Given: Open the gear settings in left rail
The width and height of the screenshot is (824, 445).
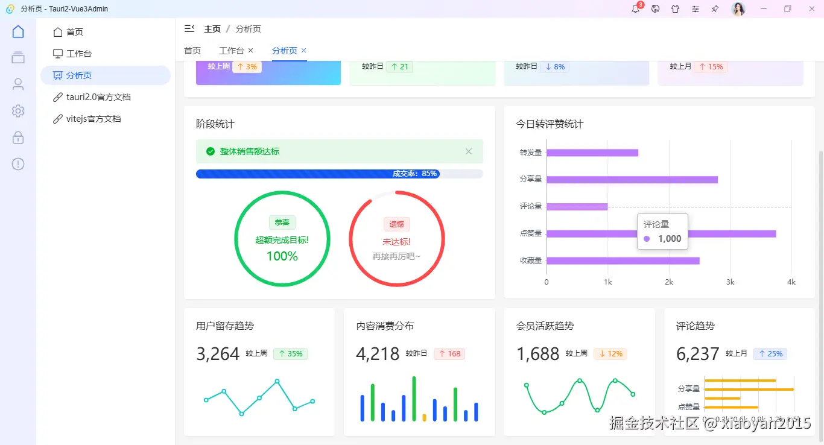Looking at the screenshot, I should [18, 111].
